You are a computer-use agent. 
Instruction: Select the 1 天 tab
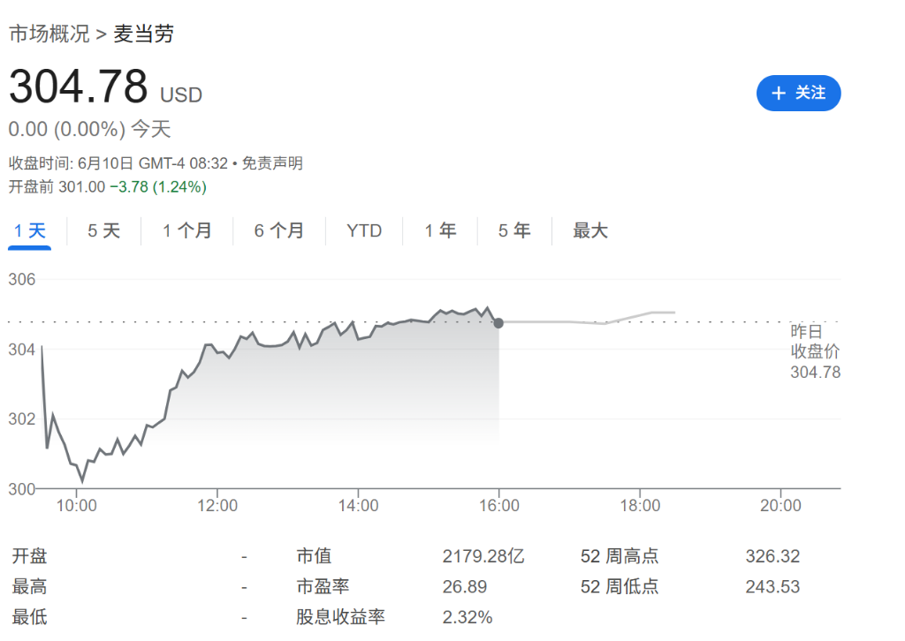pos(29,231)
